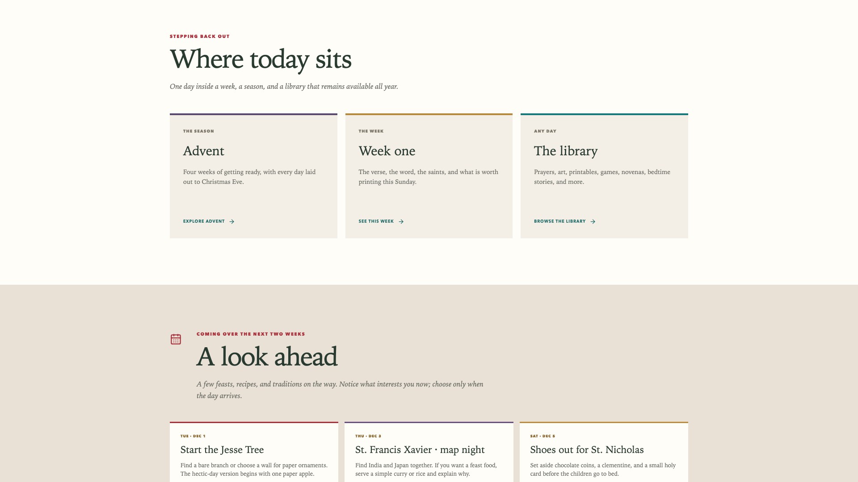Click the calendar icon beside A look ahead
This screenshot has height=482, width=858.
coord(176,339)
